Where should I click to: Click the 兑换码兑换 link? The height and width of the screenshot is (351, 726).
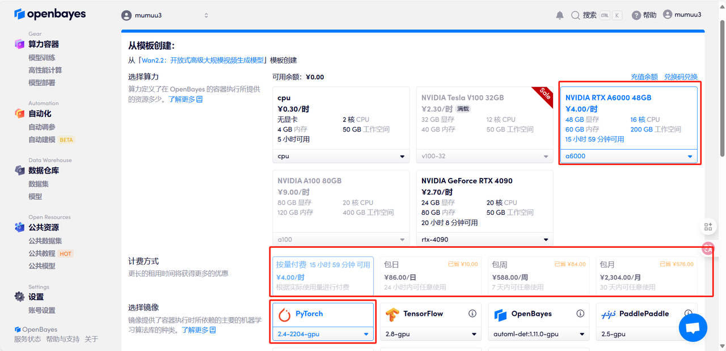click(681, 77)
